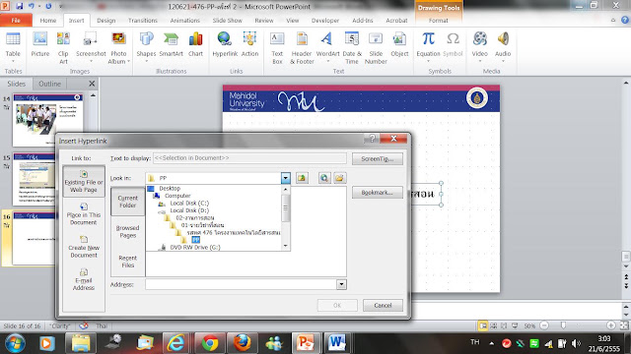Choose Local Disk (C:) in the list
Screen dimensions: 631x354
coord(189,204)
